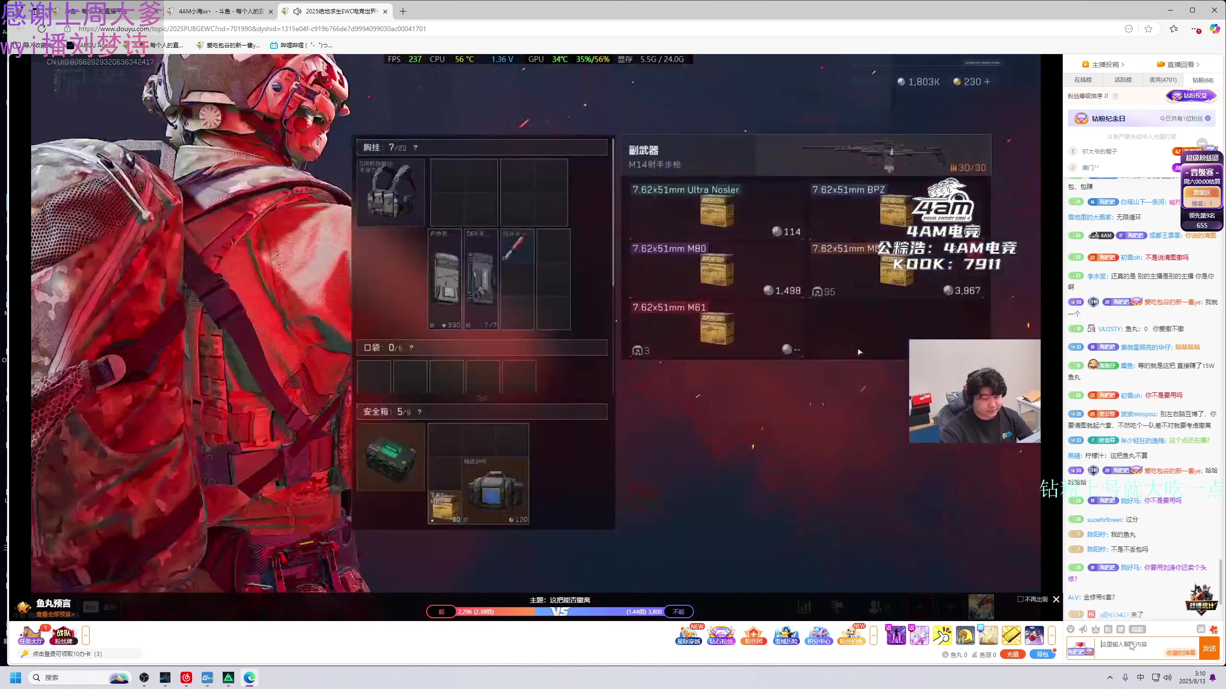Open 查看全部预言 link
The width and height of the screenshot is (1226, 689).
click(55, 614)
